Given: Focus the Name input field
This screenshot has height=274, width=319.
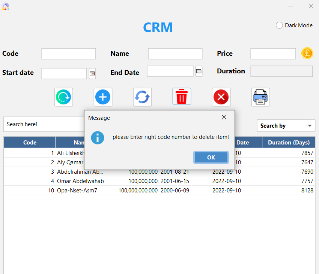Looking at the screenshot, I should (175, 54).
